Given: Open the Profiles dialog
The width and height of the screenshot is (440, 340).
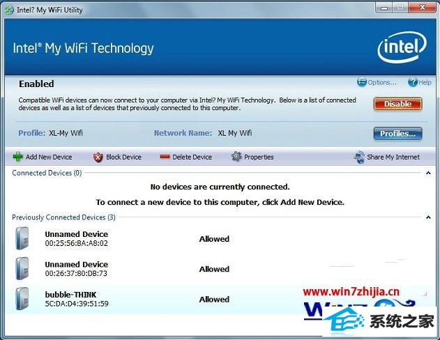Looking at the screenshot, I should [x=397, y=133].
